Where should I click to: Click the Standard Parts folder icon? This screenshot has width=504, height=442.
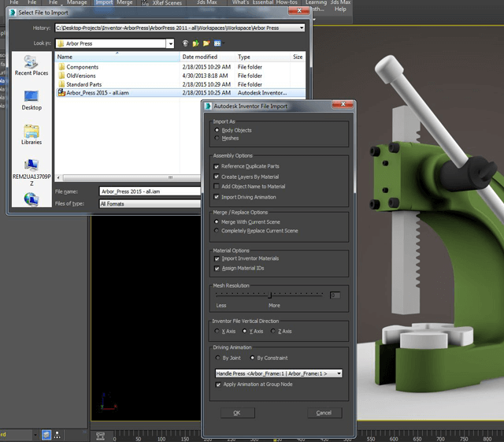click(x=61, y=84)
